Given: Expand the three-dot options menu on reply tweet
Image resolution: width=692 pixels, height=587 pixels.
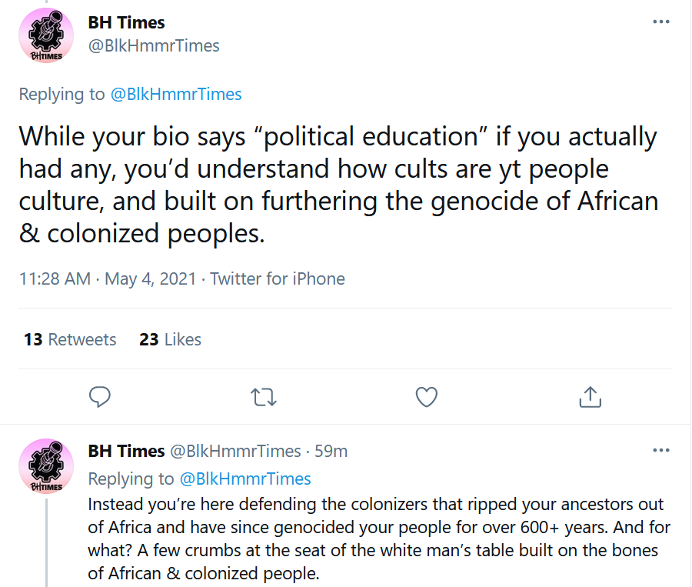Looking at the screenshot, I should coord(661,450).
